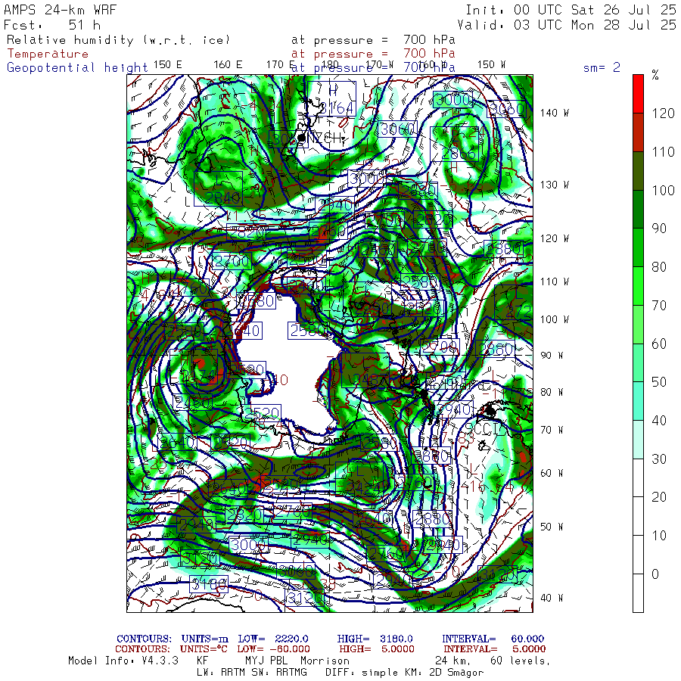Viewport: 681px width, 681px height.
Task: Click 'Valid: 03 UTC Mon 28 Jul 25' text
Action: point(566,25)
